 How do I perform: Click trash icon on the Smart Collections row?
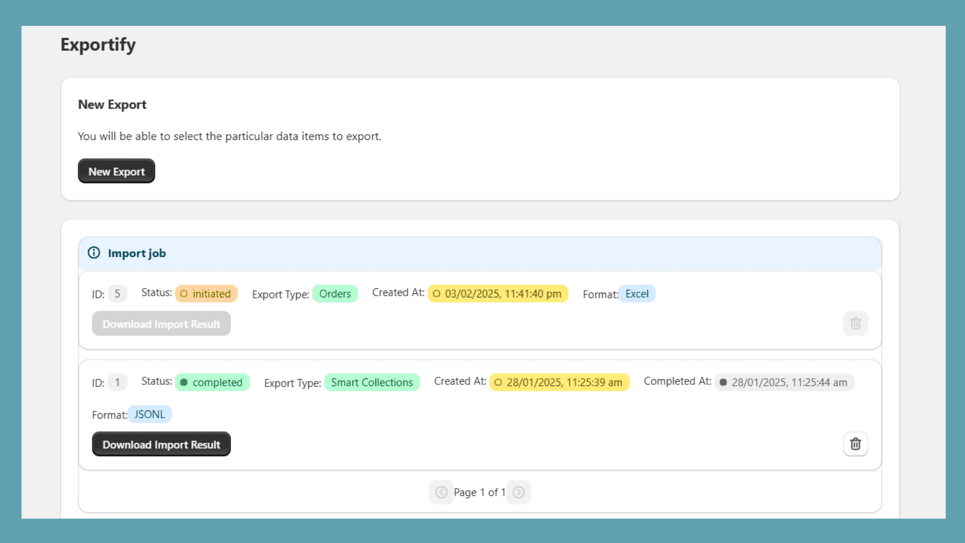pyautogui.click(x=855, y=443)
